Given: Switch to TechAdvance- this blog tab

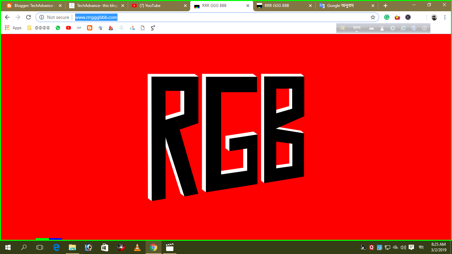Looking at the screenshot, I should point(97,6).
